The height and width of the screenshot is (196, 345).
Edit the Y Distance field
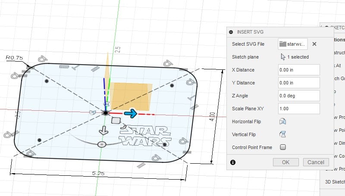299,83
